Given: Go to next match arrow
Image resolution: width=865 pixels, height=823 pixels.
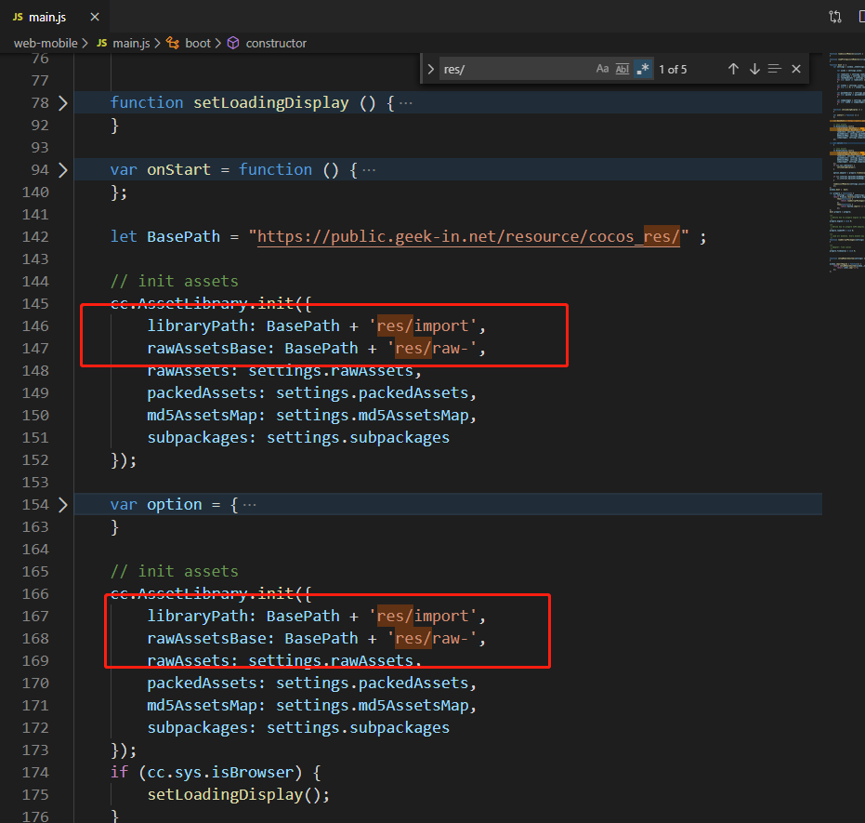Looking at the screenshot, I should [x=754, y=69].
